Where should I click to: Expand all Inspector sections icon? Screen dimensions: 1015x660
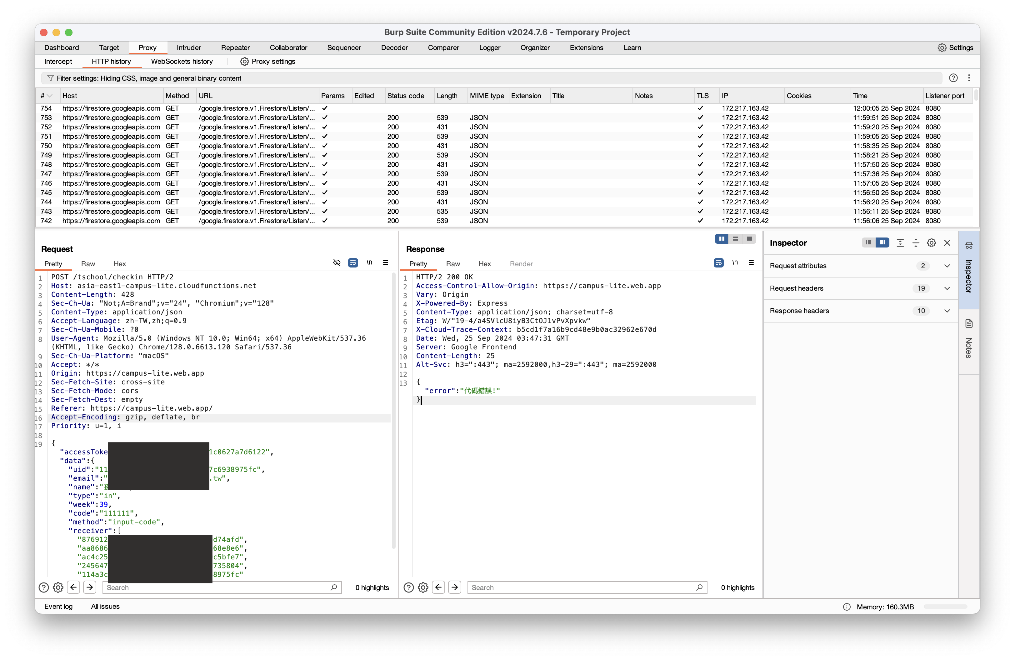click(900, 243)
